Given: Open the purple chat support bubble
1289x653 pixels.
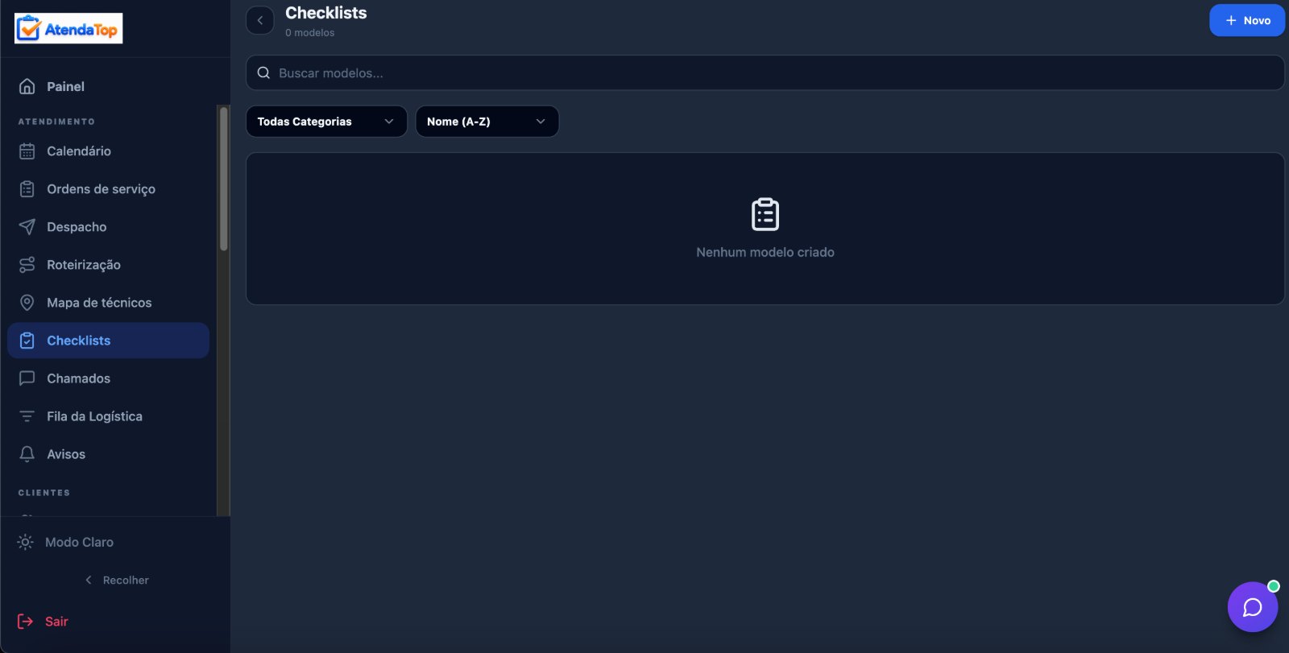Looking at the screenshot, I should 1252,606.
